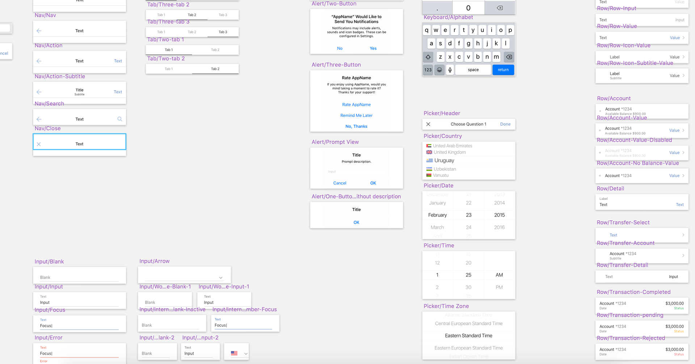The image size is (695, 364).
Task: Tap the 123 key on the keyboard
Action: pos(428,70)
